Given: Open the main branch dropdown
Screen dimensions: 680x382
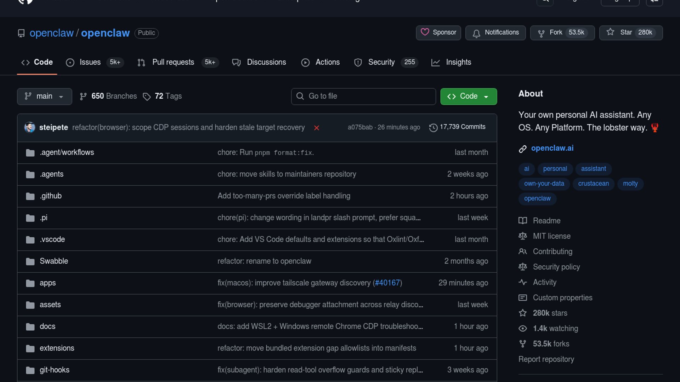Looking at the screenshot, I should click(44, 96).
